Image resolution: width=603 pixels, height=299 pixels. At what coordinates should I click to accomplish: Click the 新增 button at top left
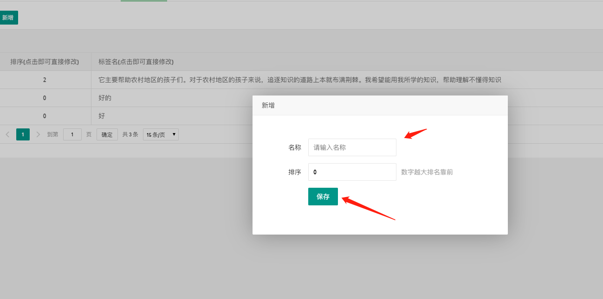tap(8, 18)
